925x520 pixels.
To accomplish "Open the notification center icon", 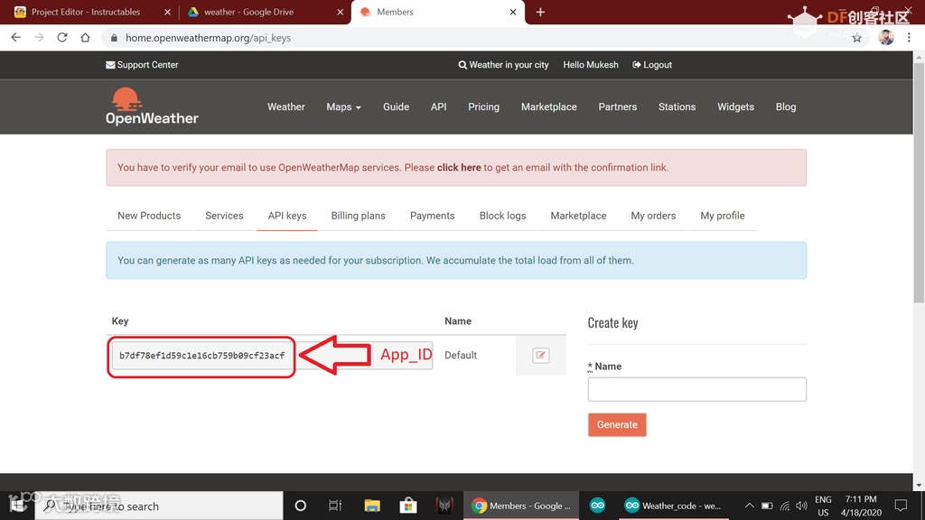I will coord(901,506).
